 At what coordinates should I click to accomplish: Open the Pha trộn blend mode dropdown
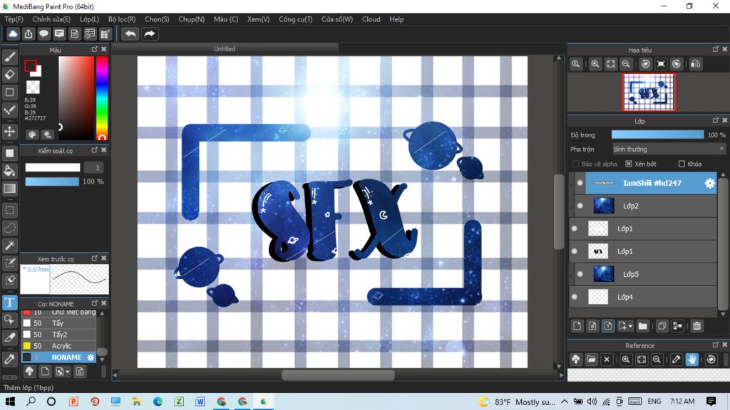pyautogui.click(x=669, y=149)
